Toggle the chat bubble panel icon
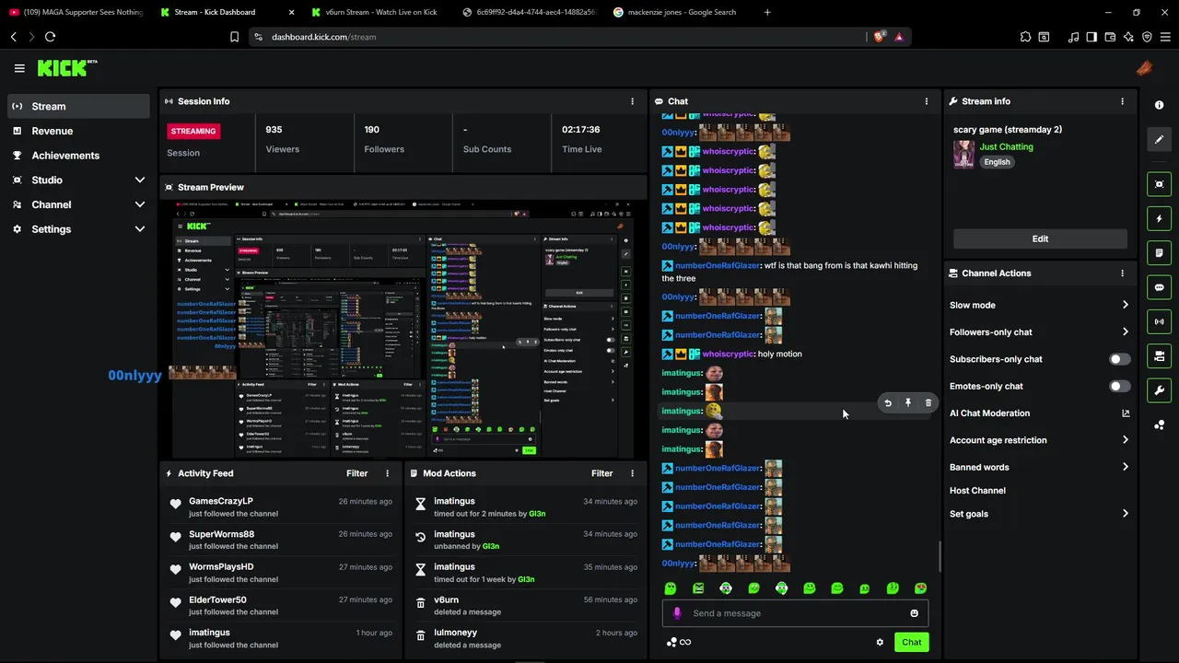The width and height of the screenshot is (1179, 663). pyautogui.click(x=1159, y=287)
